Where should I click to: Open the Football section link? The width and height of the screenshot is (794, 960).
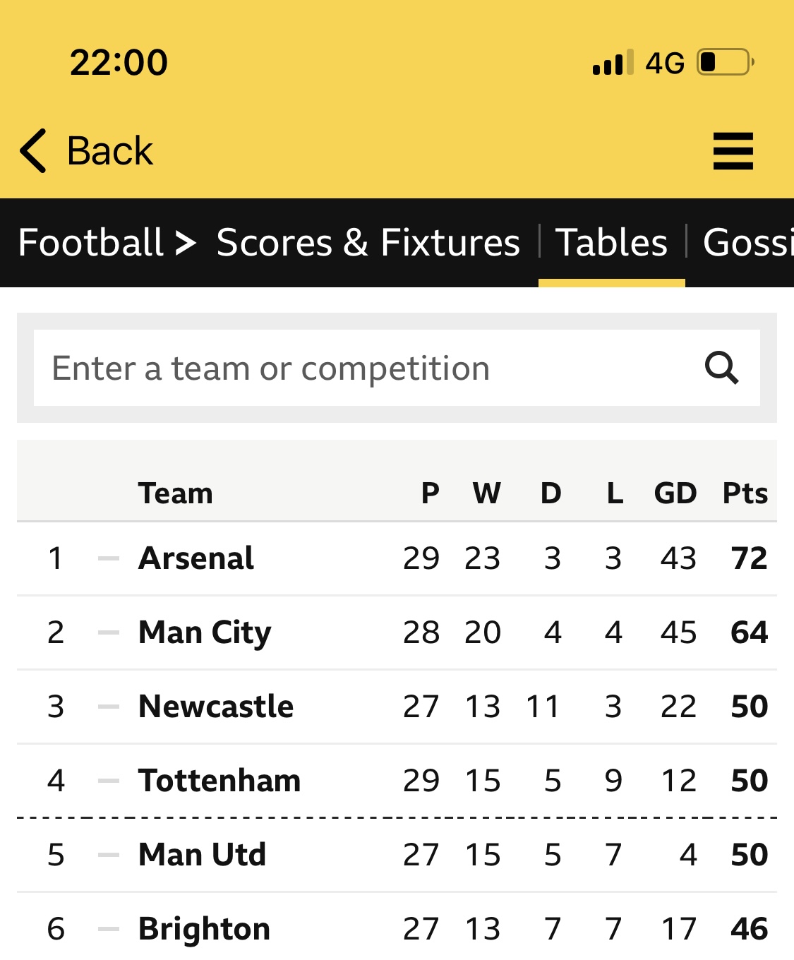click(x=90, y=243)
